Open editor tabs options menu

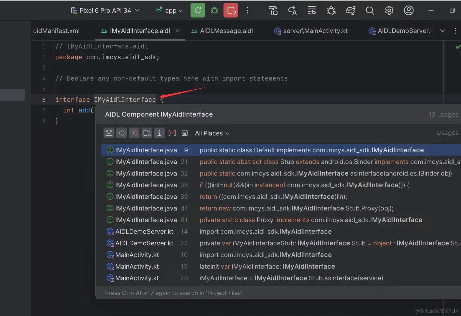coord(455,31)
